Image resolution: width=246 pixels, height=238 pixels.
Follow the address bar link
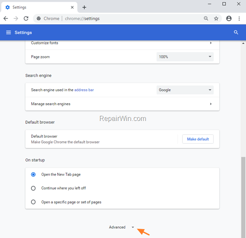tap(84, 90)
